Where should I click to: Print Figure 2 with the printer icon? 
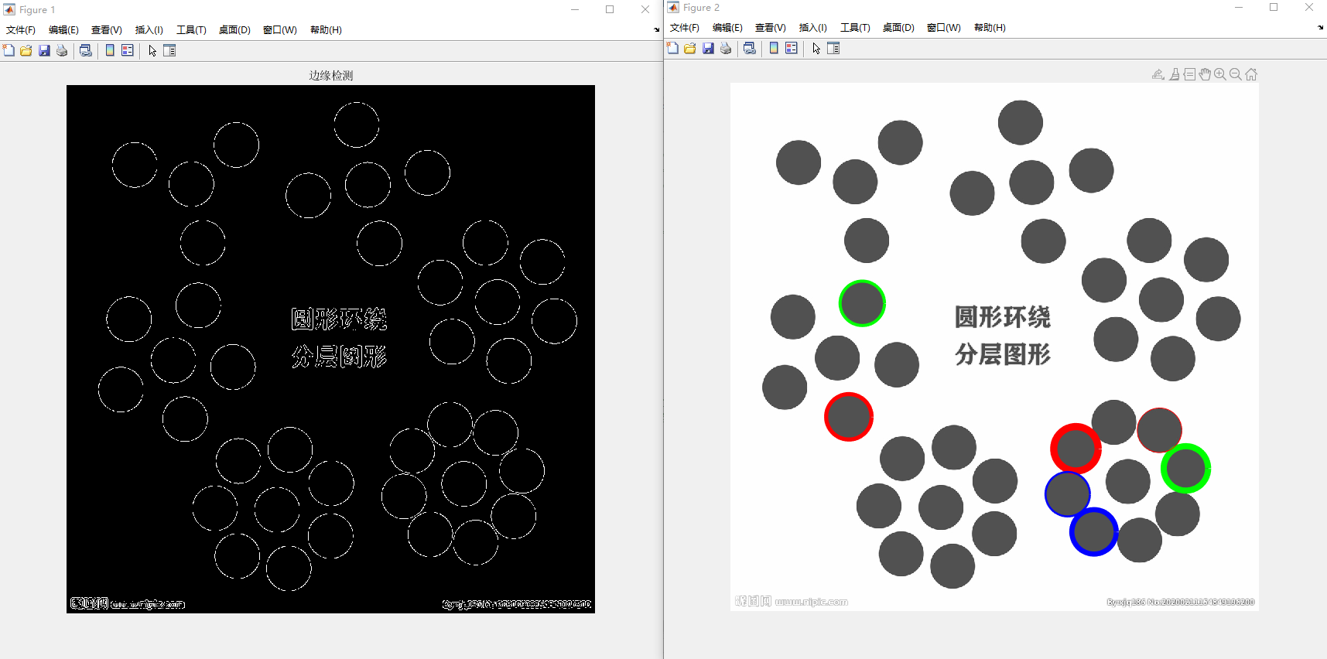(x=726, y=48)
